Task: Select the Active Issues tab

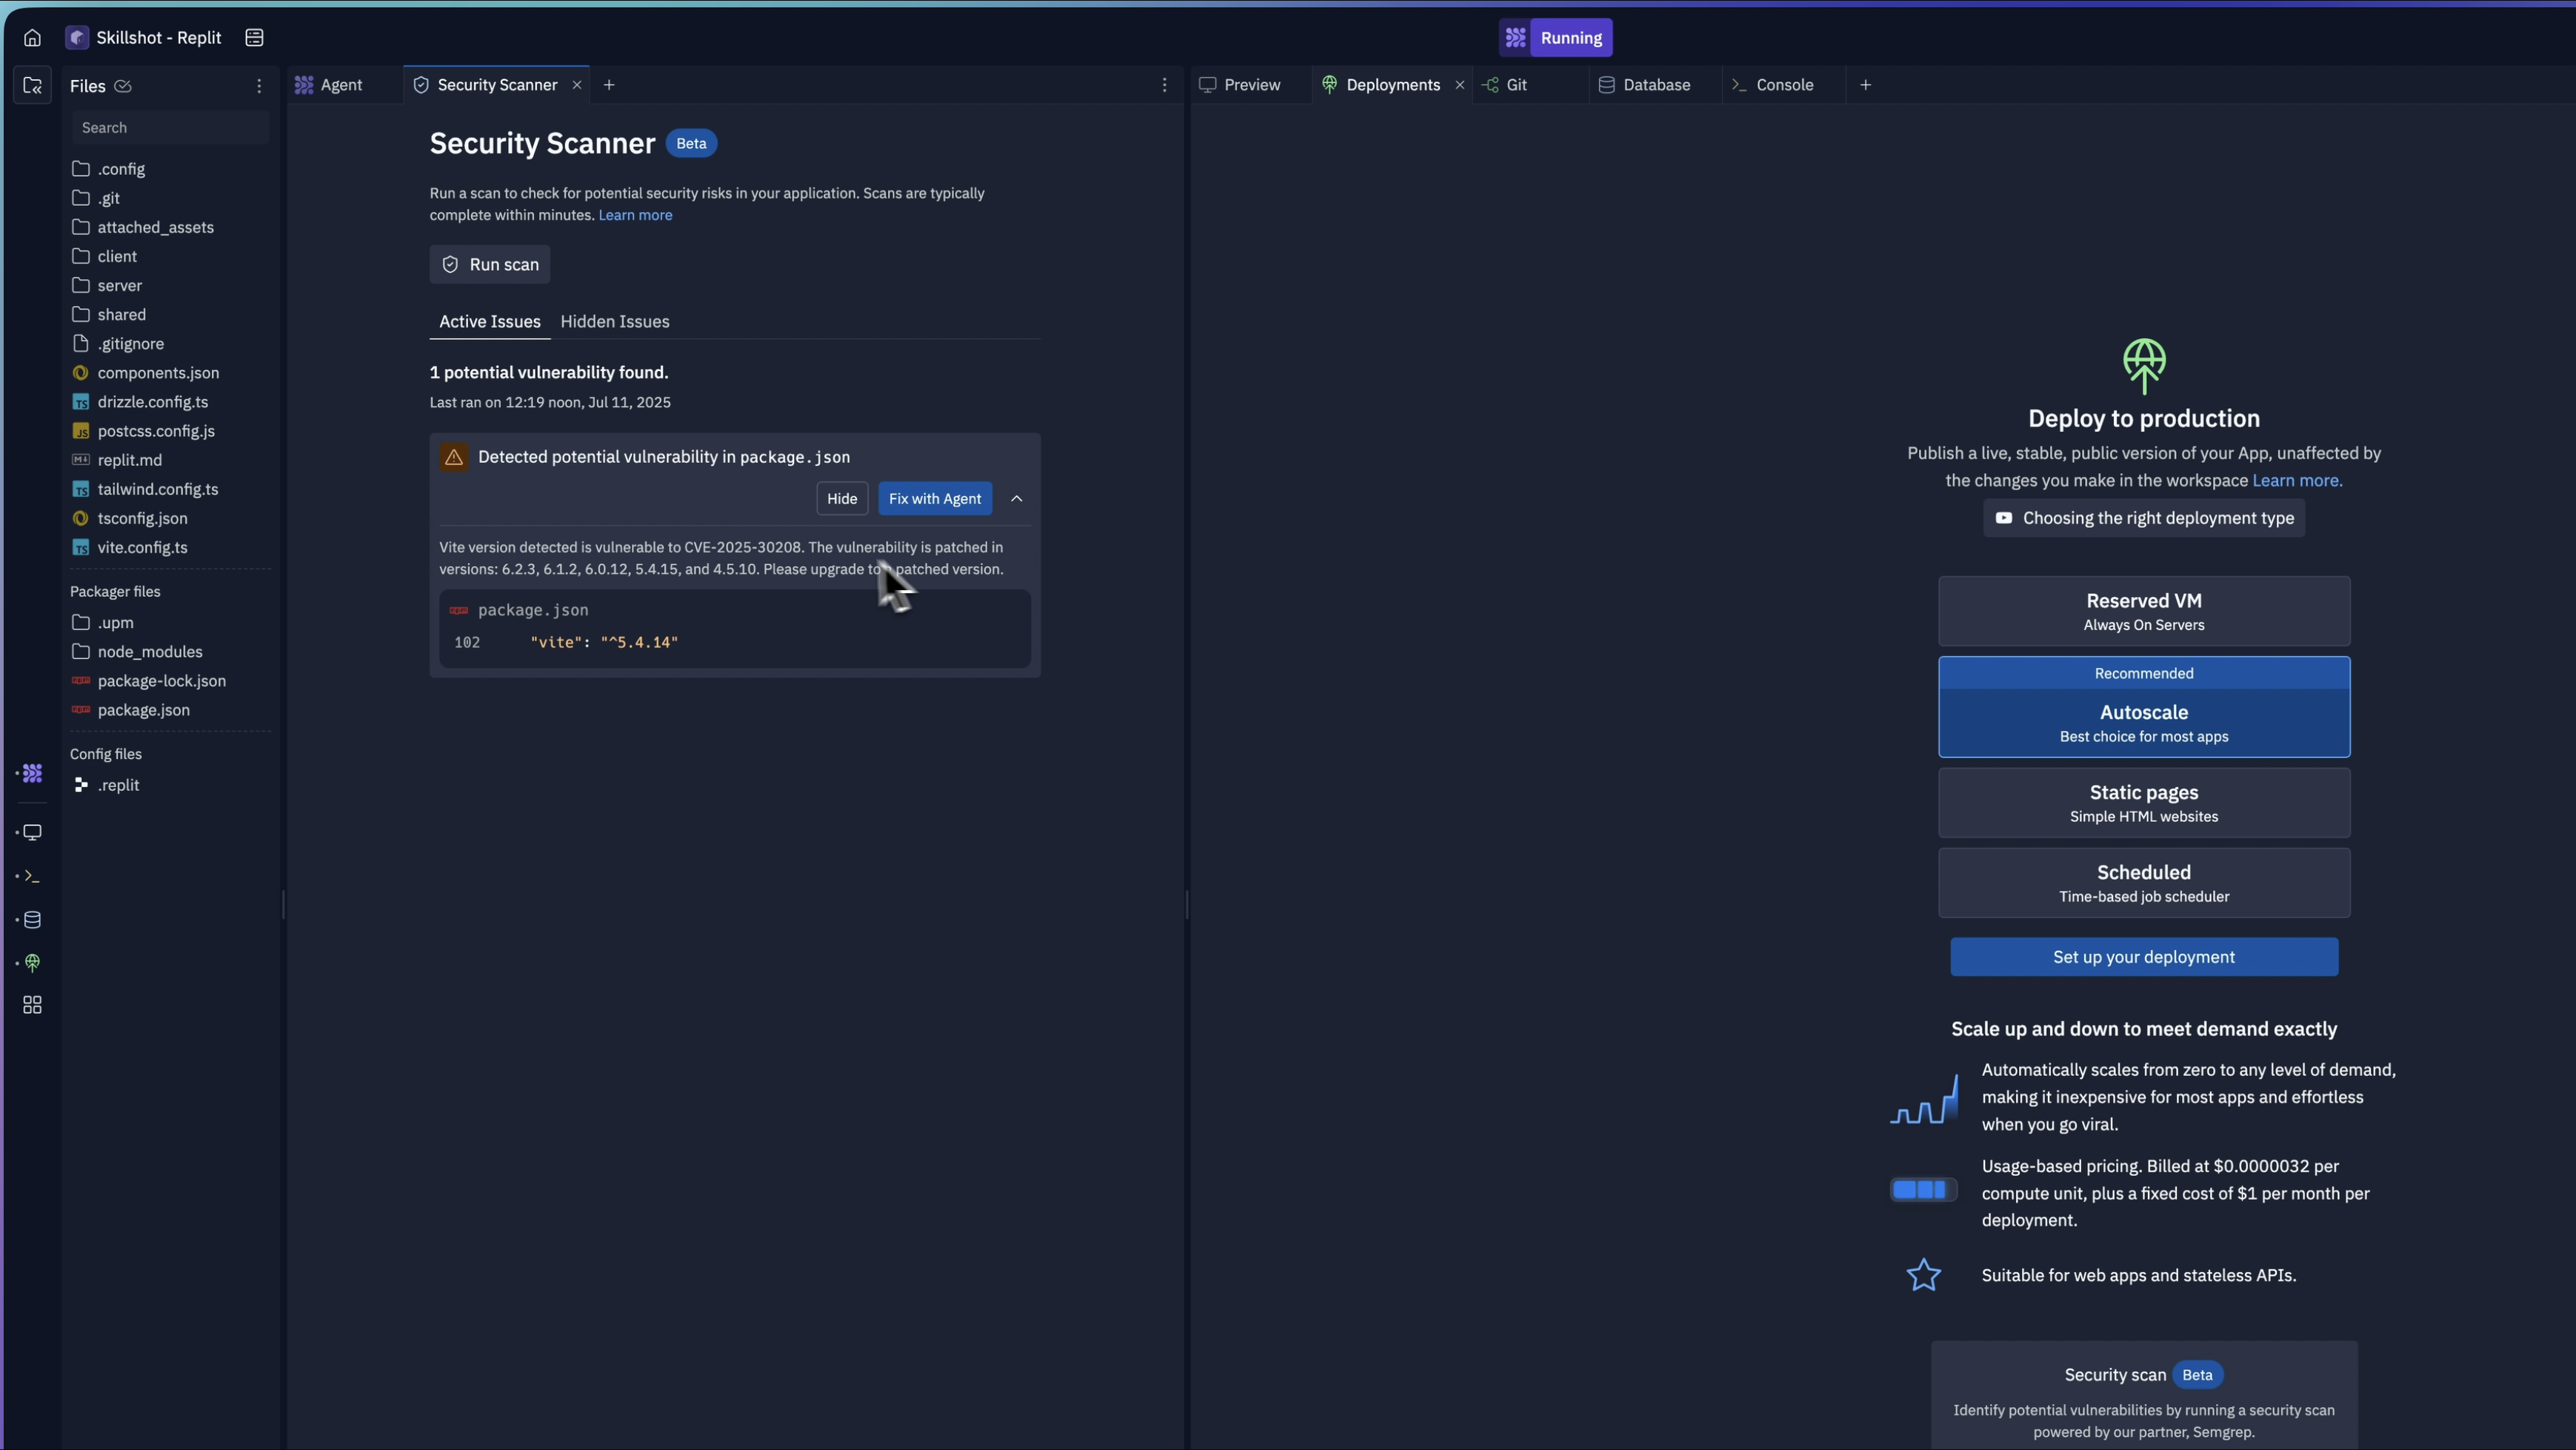Action: (490, 321)
